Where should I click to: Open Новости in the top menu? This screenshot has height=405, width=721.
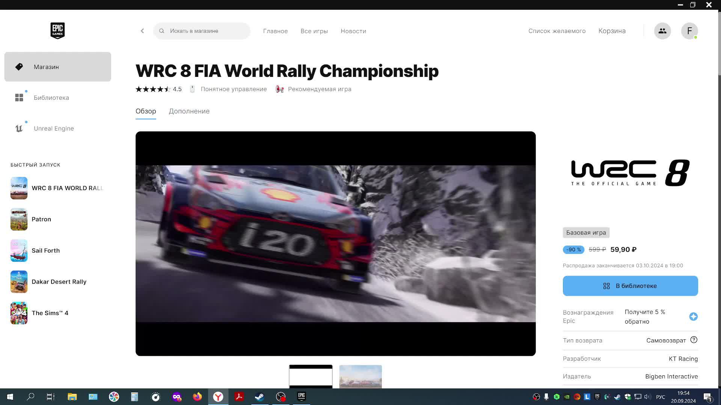coord(353,31)
